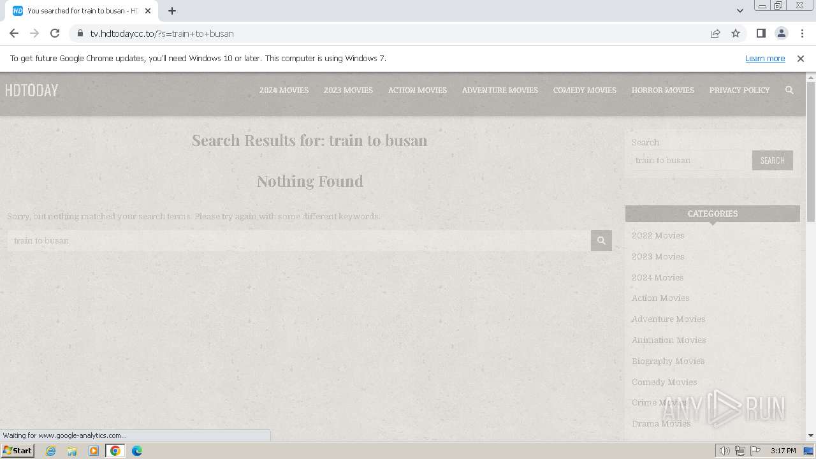This screenshot has width=816, height=459.
Task: Click the Search Results for: train to busan heading
Action: [309, 140]
